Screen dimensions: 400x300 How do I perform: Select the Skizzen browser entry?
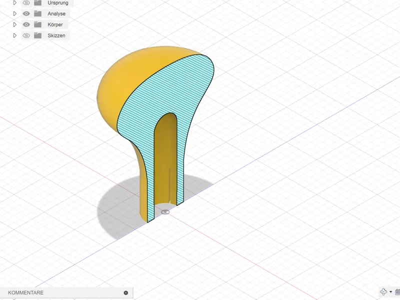point(56,36)
